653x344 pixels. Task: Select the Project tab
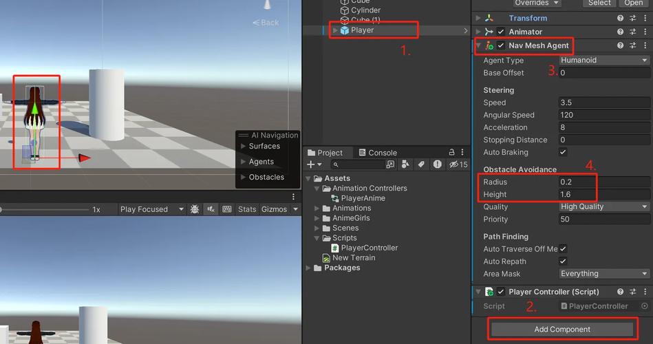tap(325, 153)
